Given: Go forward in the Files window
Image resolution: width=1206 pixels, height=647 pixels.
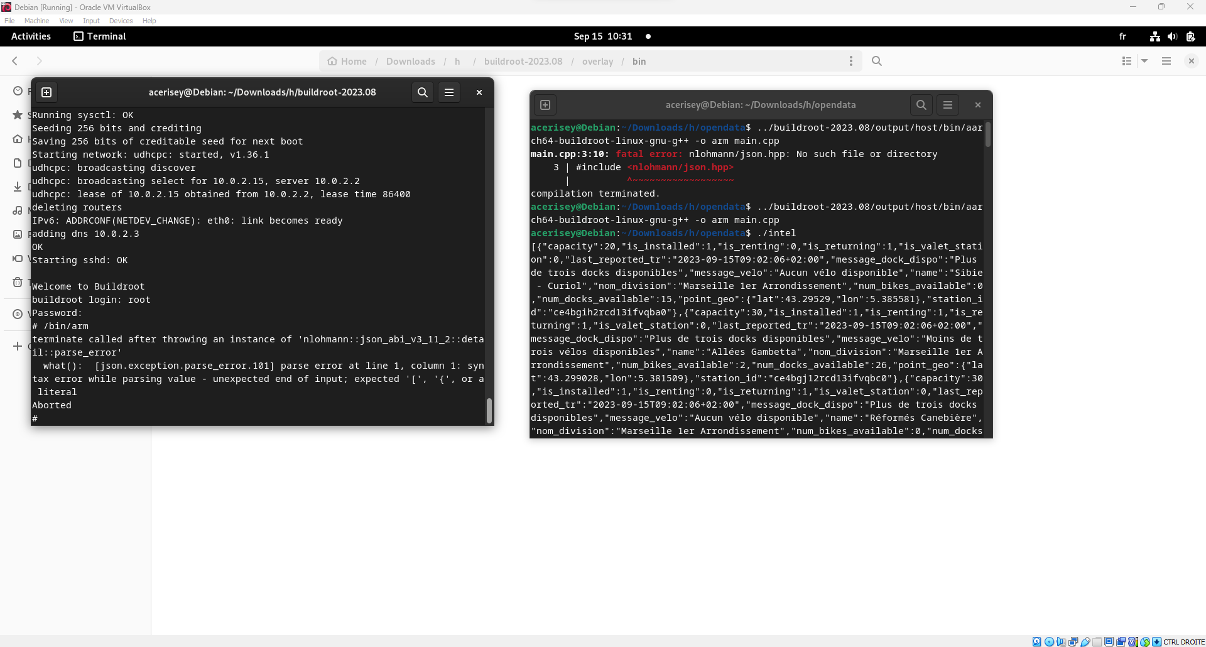Looking at the screenshot, I should [x=39, y=61].
